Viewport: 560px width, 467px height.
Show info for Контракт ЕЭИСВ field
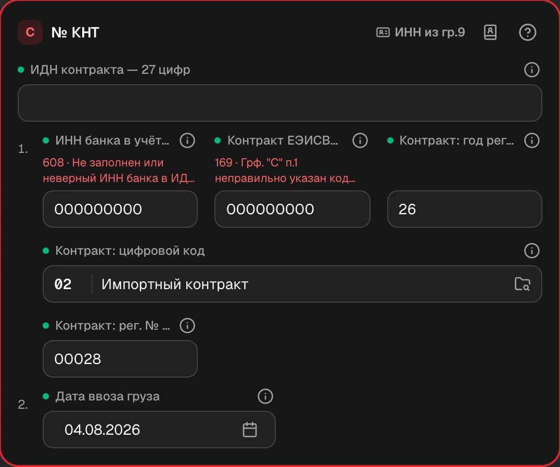coord(360,140)
